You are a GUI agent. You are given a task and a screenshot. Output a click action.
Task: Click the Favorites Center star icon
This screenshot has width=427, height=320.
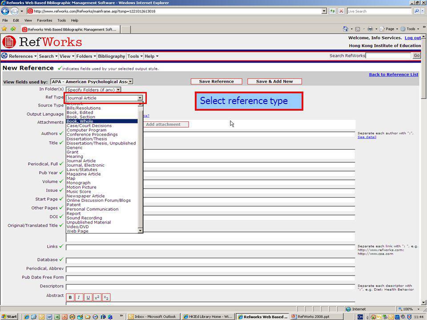[x=4, y=29]
